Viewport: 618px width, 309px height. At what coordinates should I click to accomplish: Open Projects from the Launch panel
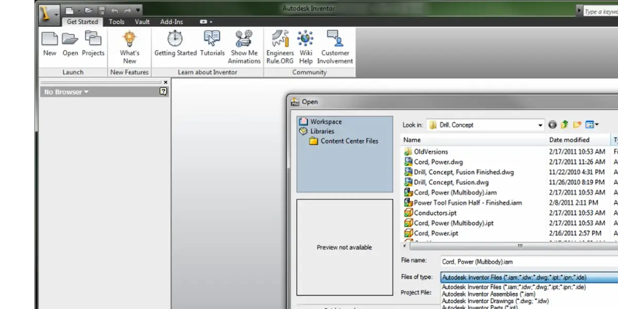93,44
